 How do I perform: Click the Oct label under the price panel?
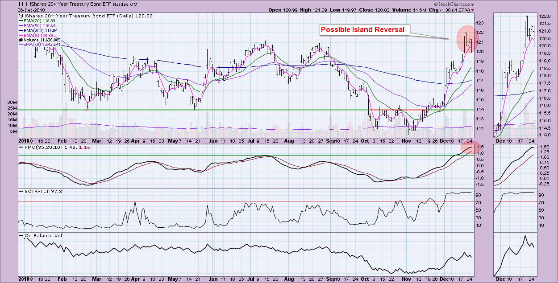coord(364,142)
